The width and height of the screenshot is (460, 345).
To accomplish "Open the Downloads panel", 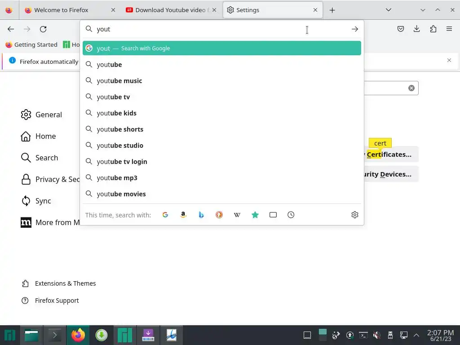I will click(x=416, y=29).
